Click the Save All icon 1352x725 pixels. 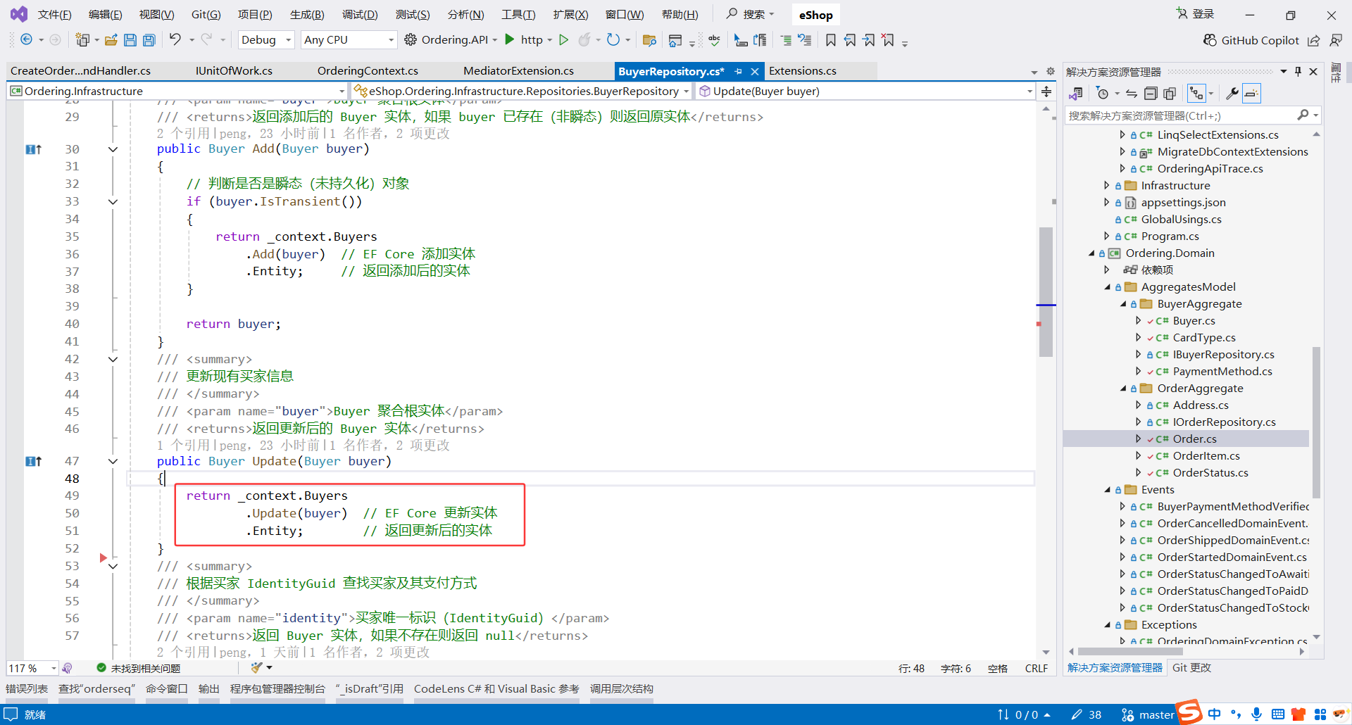pyautogui.click(x=149, y=40)
